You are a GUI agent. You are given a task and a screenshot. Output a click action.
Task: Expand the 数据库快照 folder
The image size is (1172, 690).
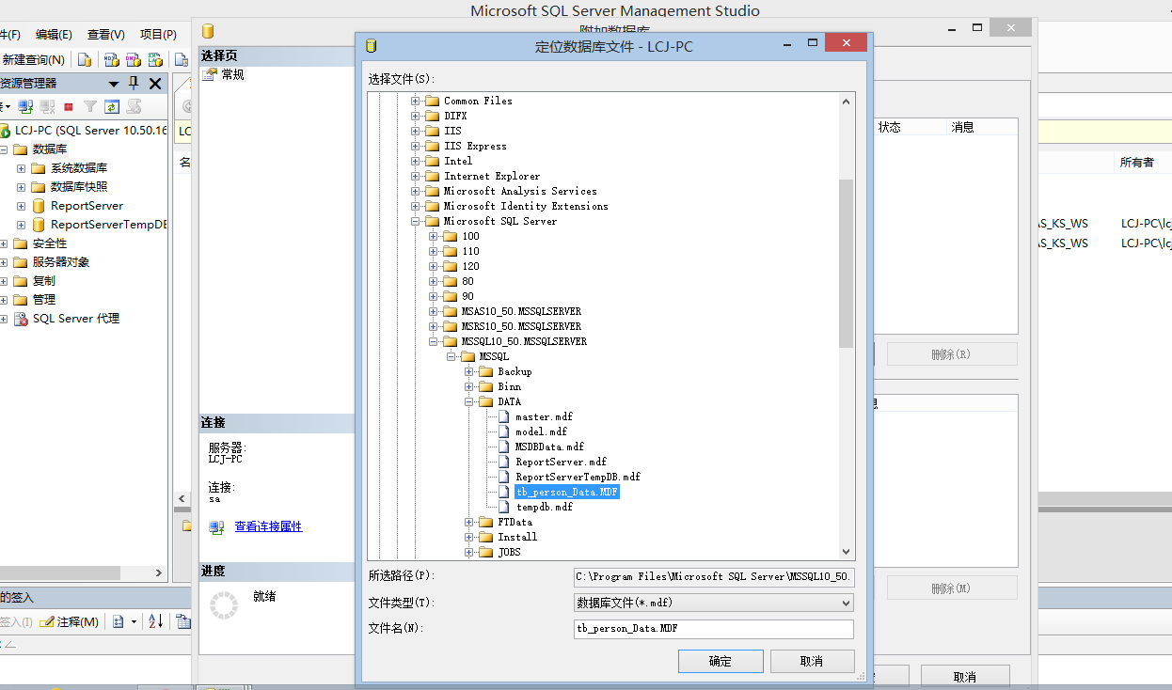coord(21,187)
